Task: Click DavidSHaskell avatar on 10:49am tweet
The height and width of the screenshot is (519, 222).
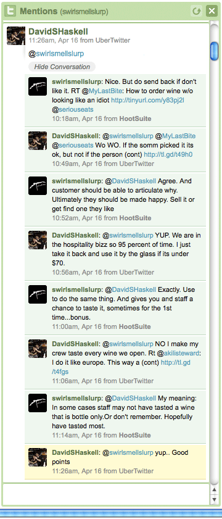Action: pos(38,141)
